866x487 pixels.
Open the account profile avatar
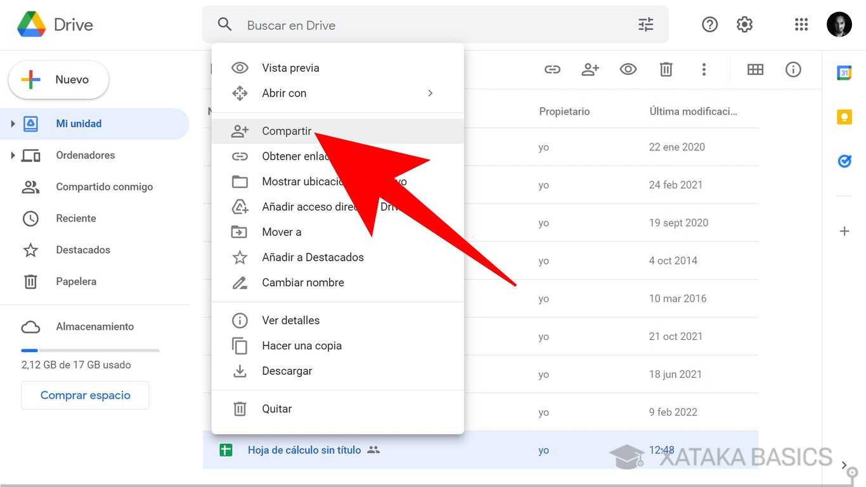pyautogui.click(x=839, y=25)
